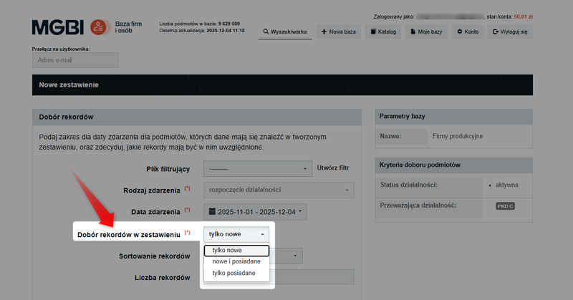Click the Liczba rekordów input field
The width and height of the screenshot is (573, 300).
[x=314, y=277]
